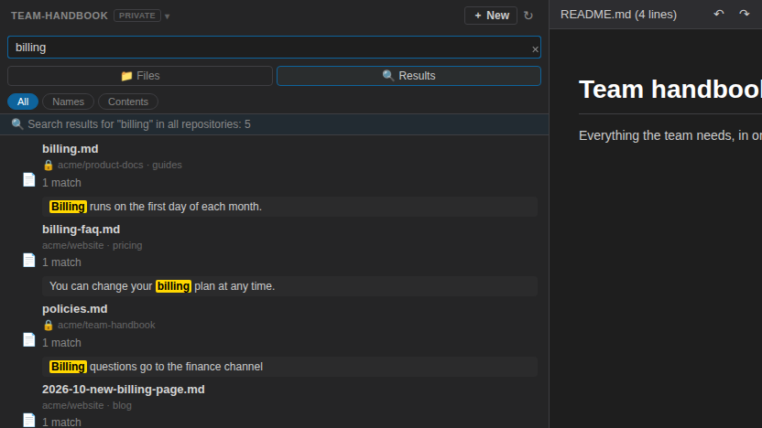The image size is (762, 428).
Task: Click file icon beside 2026-10-new-billing-page.md
Action: pyautogui.click(x=29, y=420)
